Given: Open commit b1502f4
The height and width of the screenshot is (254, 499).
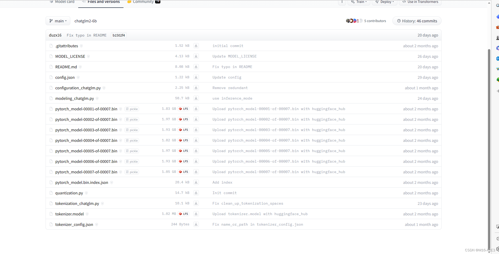Looking at the screenshot, I should (x=118, y=35).
